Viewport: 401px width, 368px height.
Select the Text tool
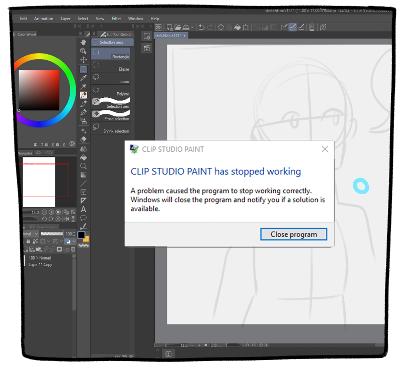[x=83, y=209]
